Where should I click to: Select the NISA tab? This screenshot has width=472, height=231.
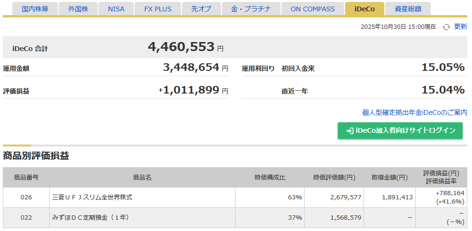pyautogui.click(x=116, y=9)
